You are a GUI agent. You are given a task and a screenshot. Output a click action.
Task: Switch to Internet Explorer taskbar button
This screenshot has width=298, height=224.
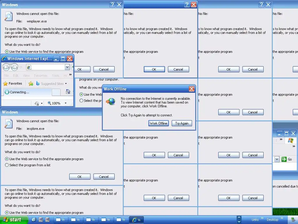[136, 220]
